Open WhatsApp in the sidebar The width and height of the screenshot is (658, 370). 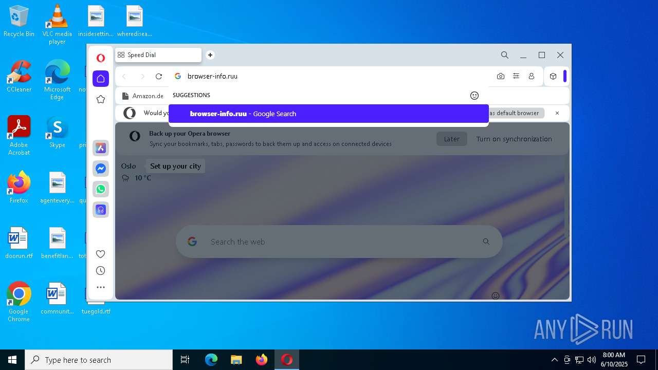tap(101, 189)
